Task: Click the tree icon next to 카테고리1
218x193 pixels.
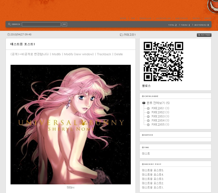Action: (148, 108)
